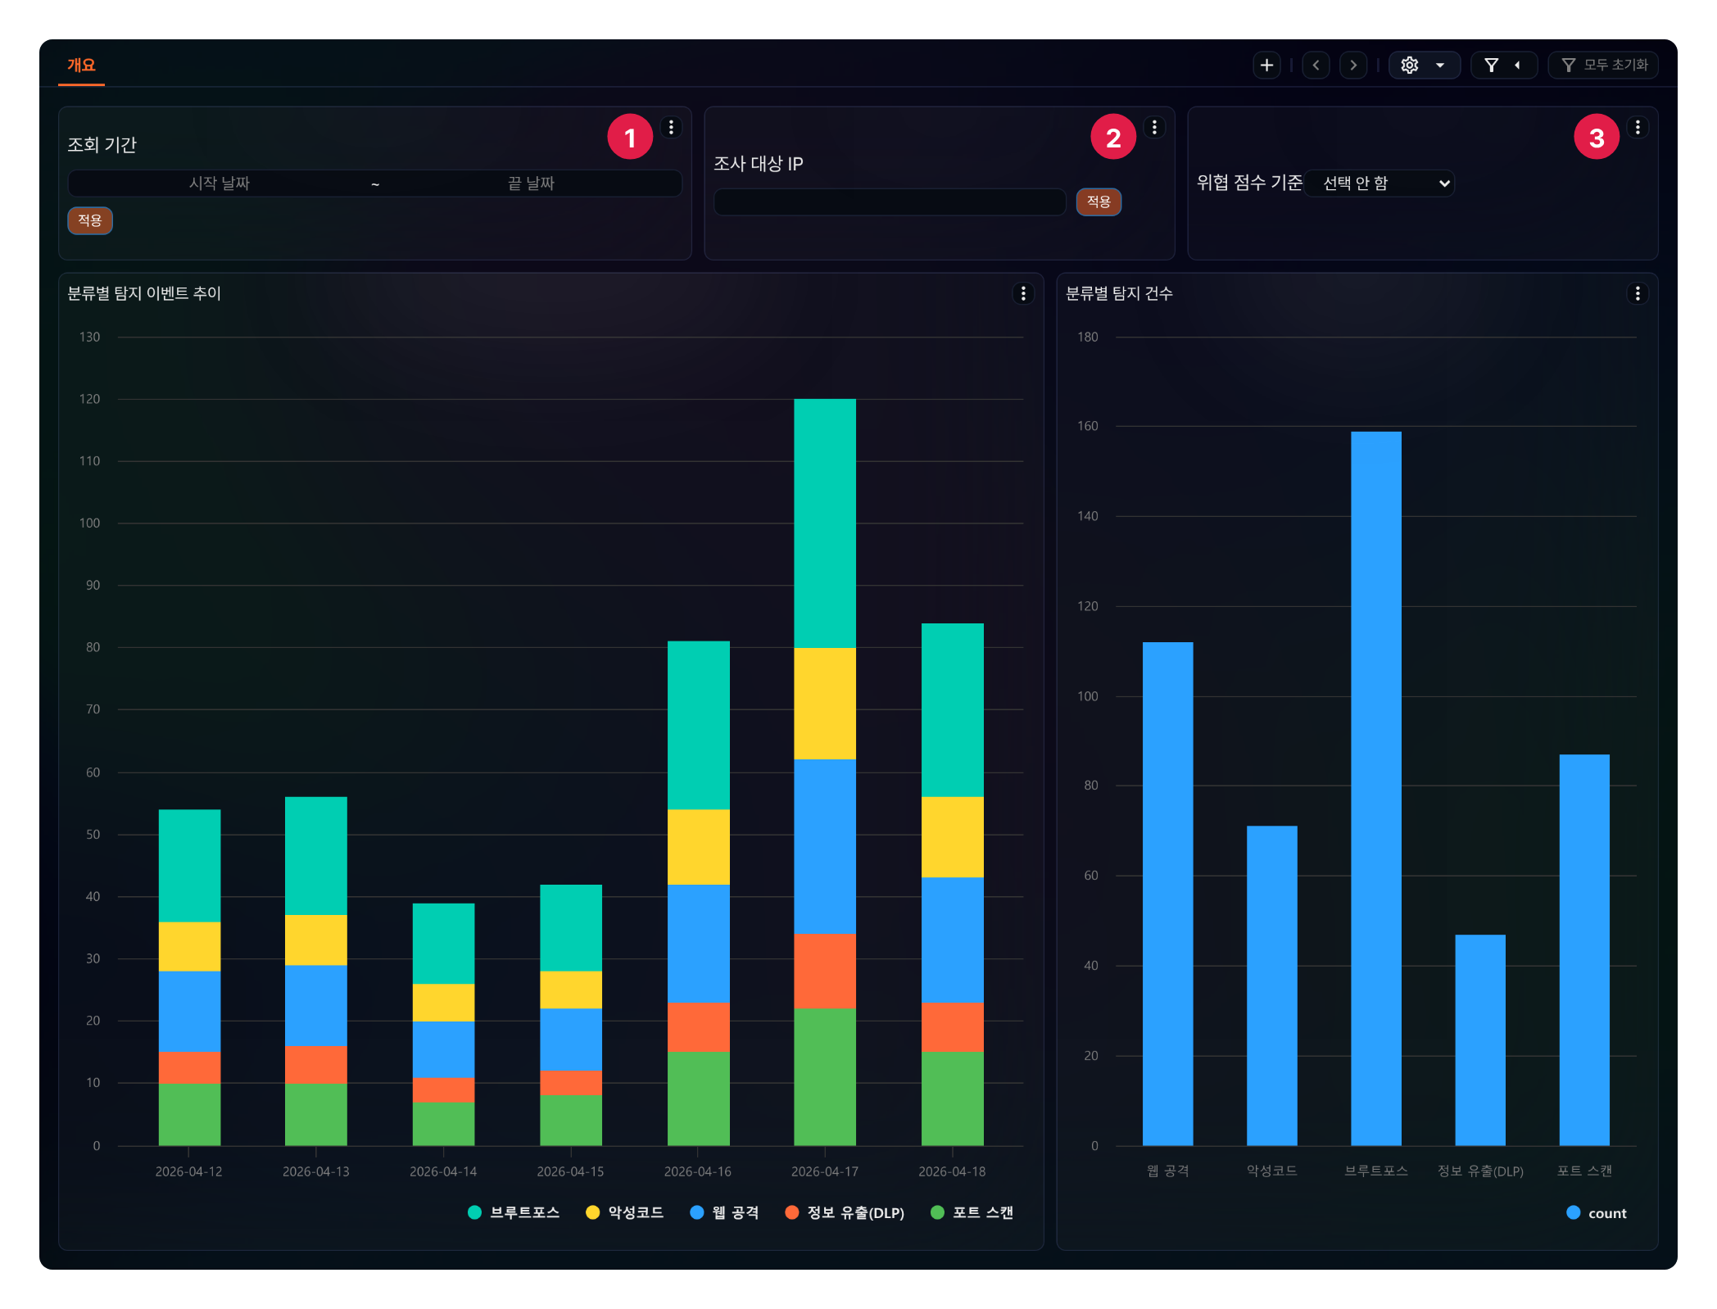Apply the 조사 대상 IP filter
This screenshot has height=1309, width=1717.
pos(1099,202)
